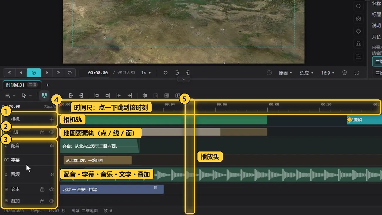This screenshot has width=382, height=215.
Task: Select the 字幕 track header
Action: click(29, 160)
